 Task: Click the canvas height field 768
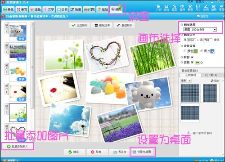pos(208,40)
